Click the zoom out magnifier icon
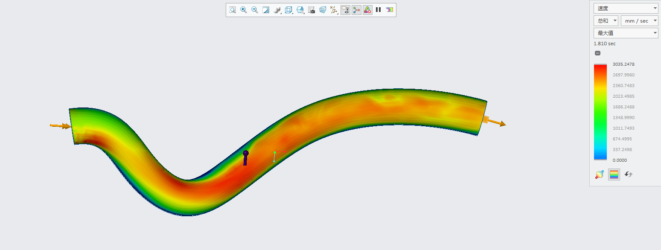Viewport: 661px width, 250px height. pos(255,10)
